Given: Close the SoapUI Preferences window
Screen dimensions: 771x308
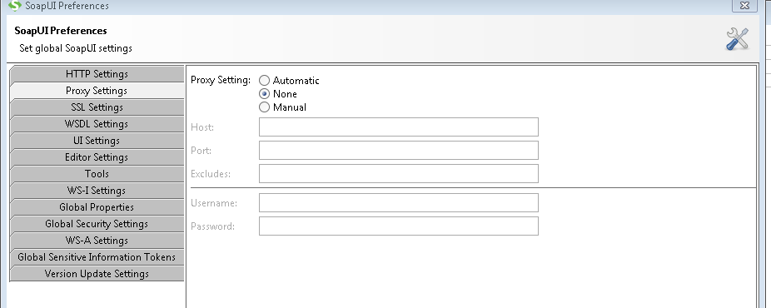Looking at the screenshot, I should click(744, 5).
